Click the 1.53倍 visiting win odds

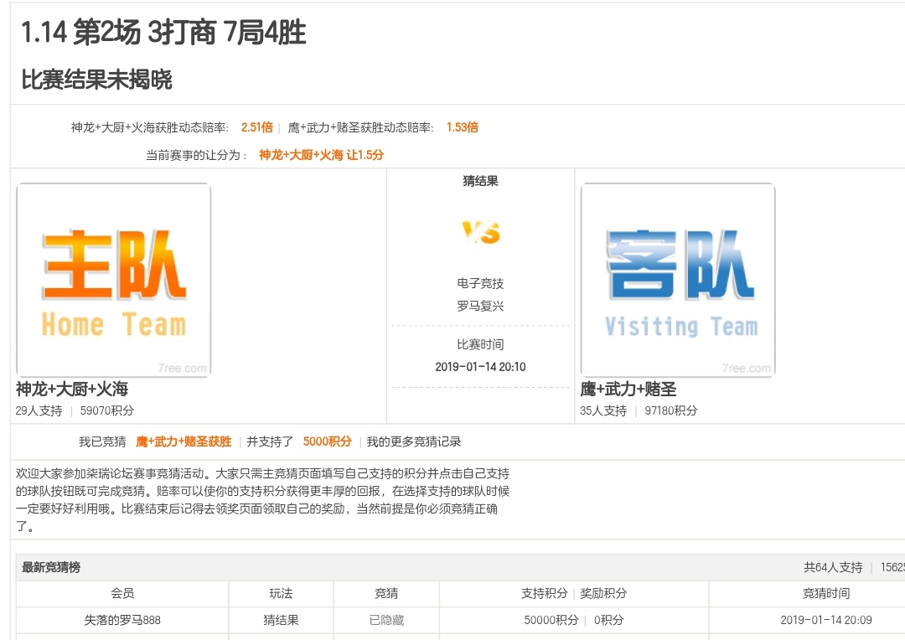[462, 127]
